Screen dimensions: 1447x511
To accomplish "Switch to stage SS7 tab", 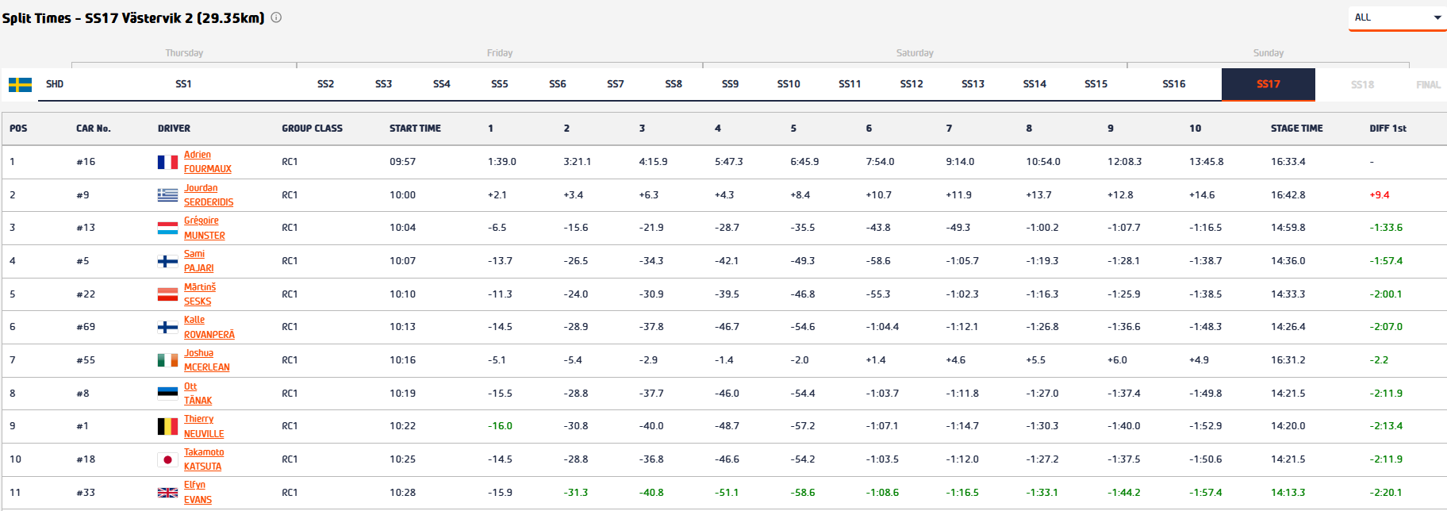I will [616, 84].
